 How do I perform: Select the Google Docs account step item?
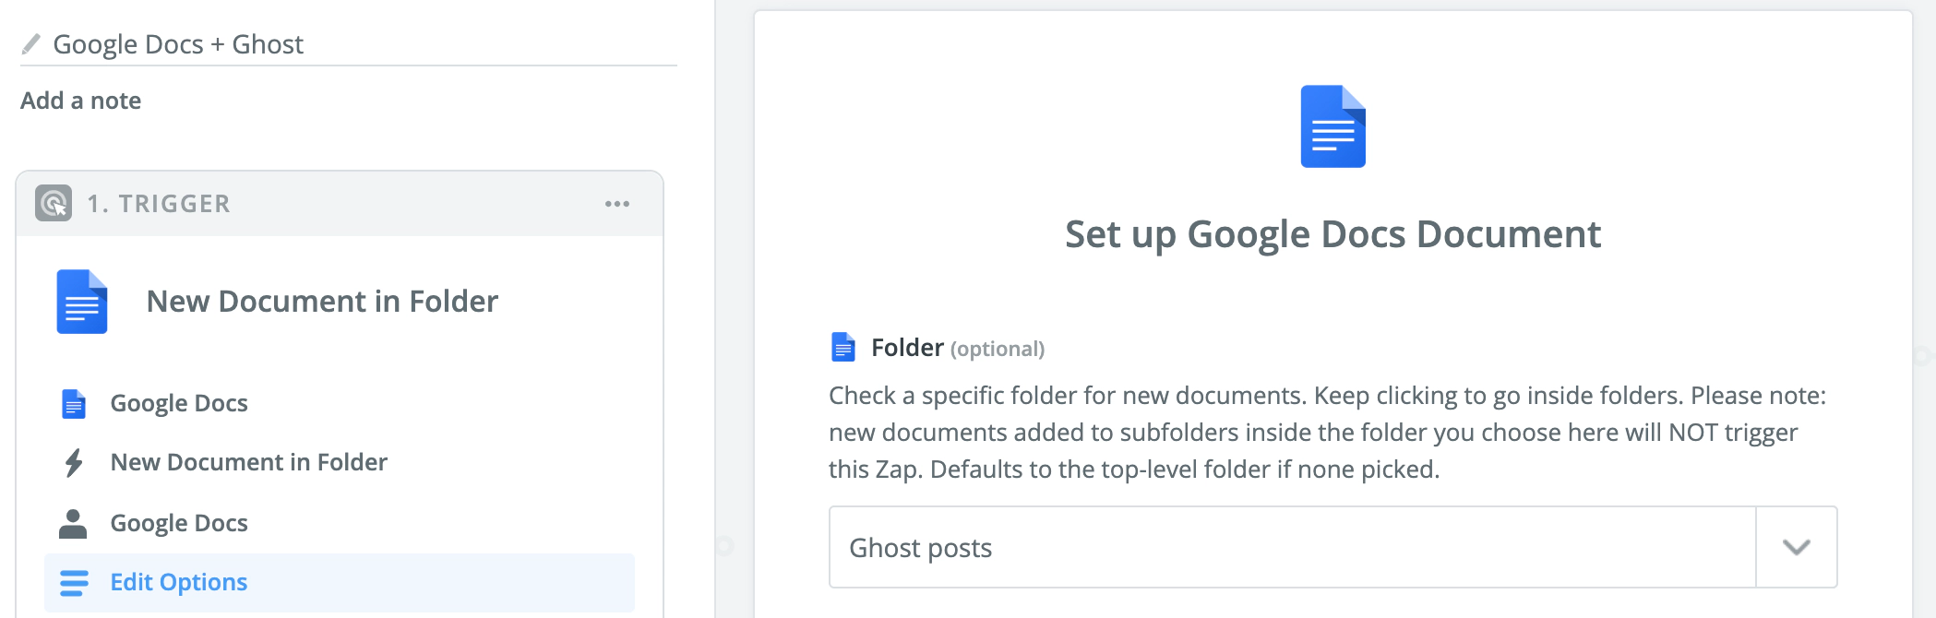179,523
